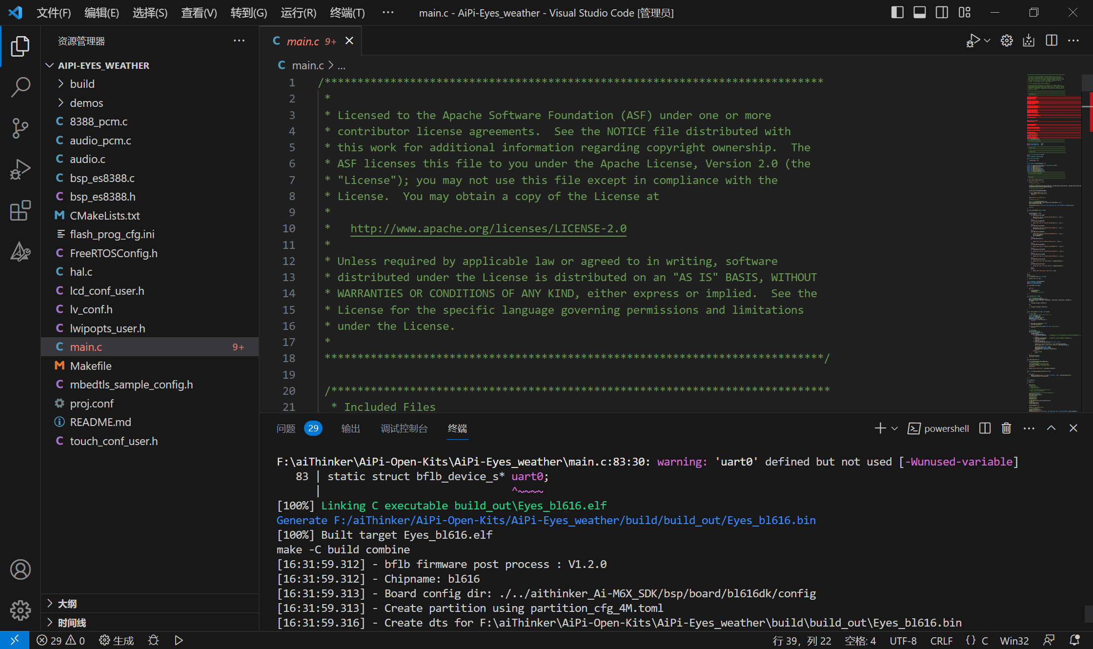Toggle secondary sidebar visibility
Viewport: 1093px width, 649px height.
tap(942, 13)
